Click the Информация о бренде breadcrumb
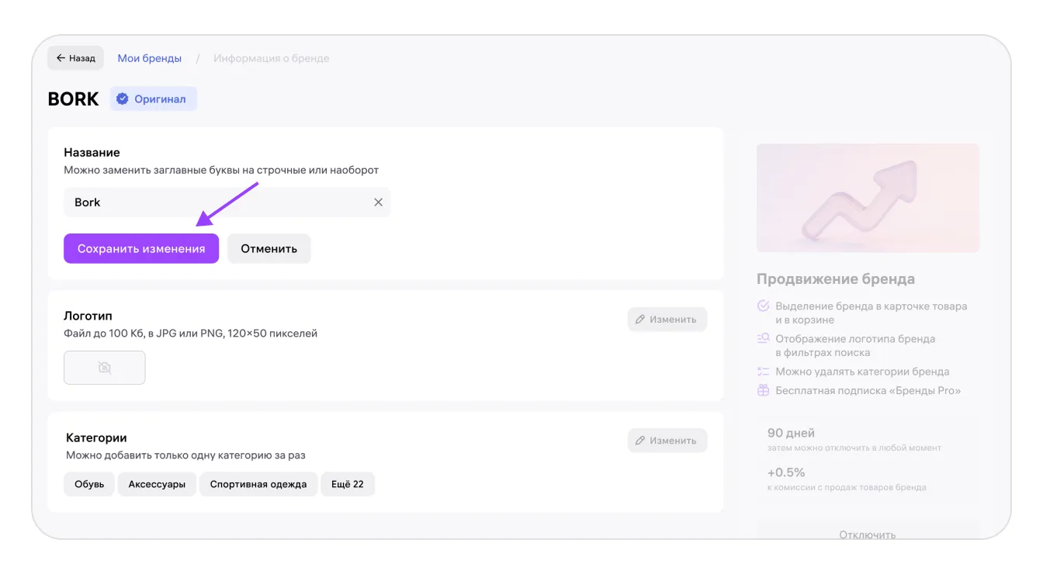1043x574 pixels. click(272, 58)
